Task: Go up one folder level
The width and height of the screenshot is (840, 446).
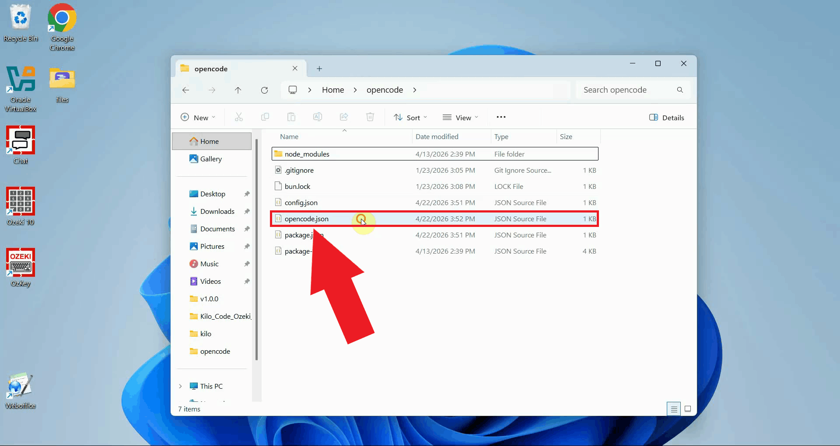Action: [238, 90]
